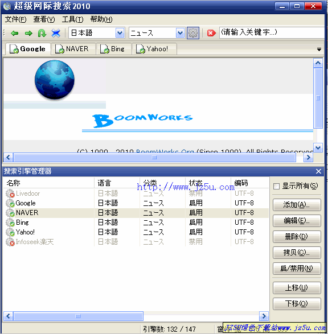
Task: Click the 引擎数: 132 / 147 status text
Action: click(x=169, y=329)
